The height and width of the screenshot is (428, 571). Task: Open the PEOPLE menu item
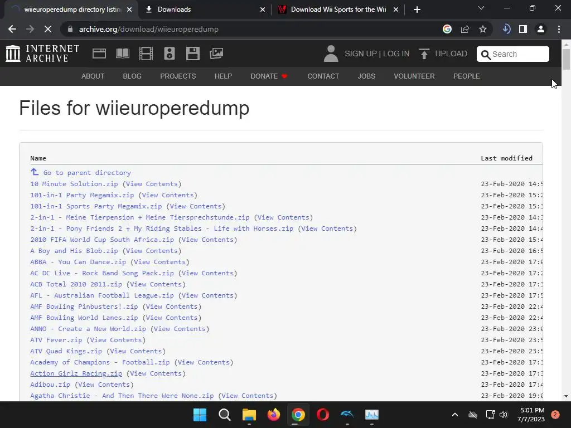[467, 76]
